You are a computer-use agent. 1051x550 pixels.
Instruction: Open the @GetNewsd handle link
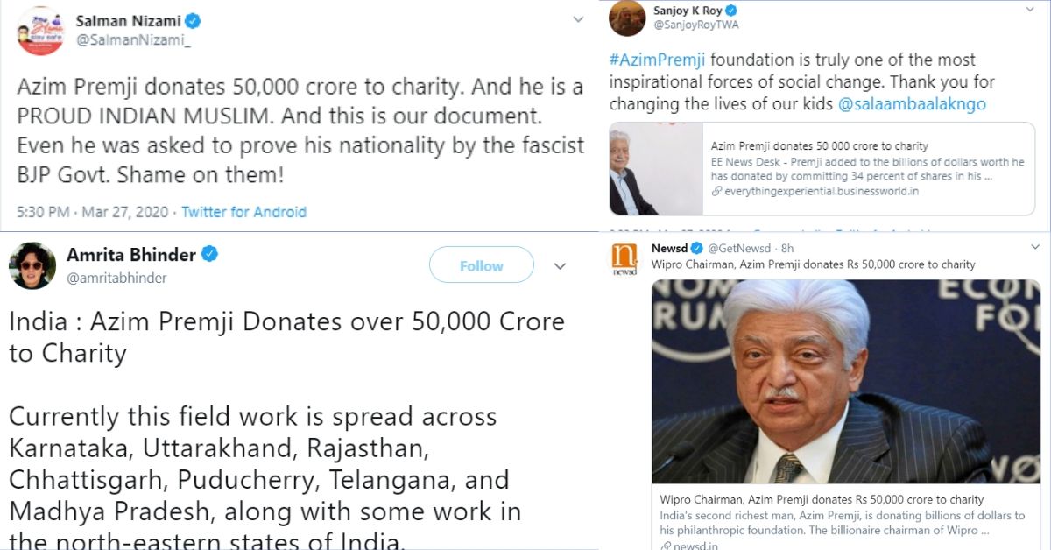738,250
